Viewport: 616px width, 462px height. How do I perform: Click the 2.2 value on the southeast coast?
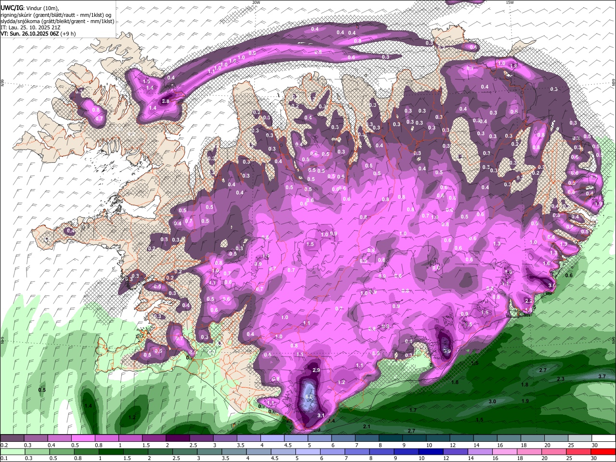(x=528, y=300)
